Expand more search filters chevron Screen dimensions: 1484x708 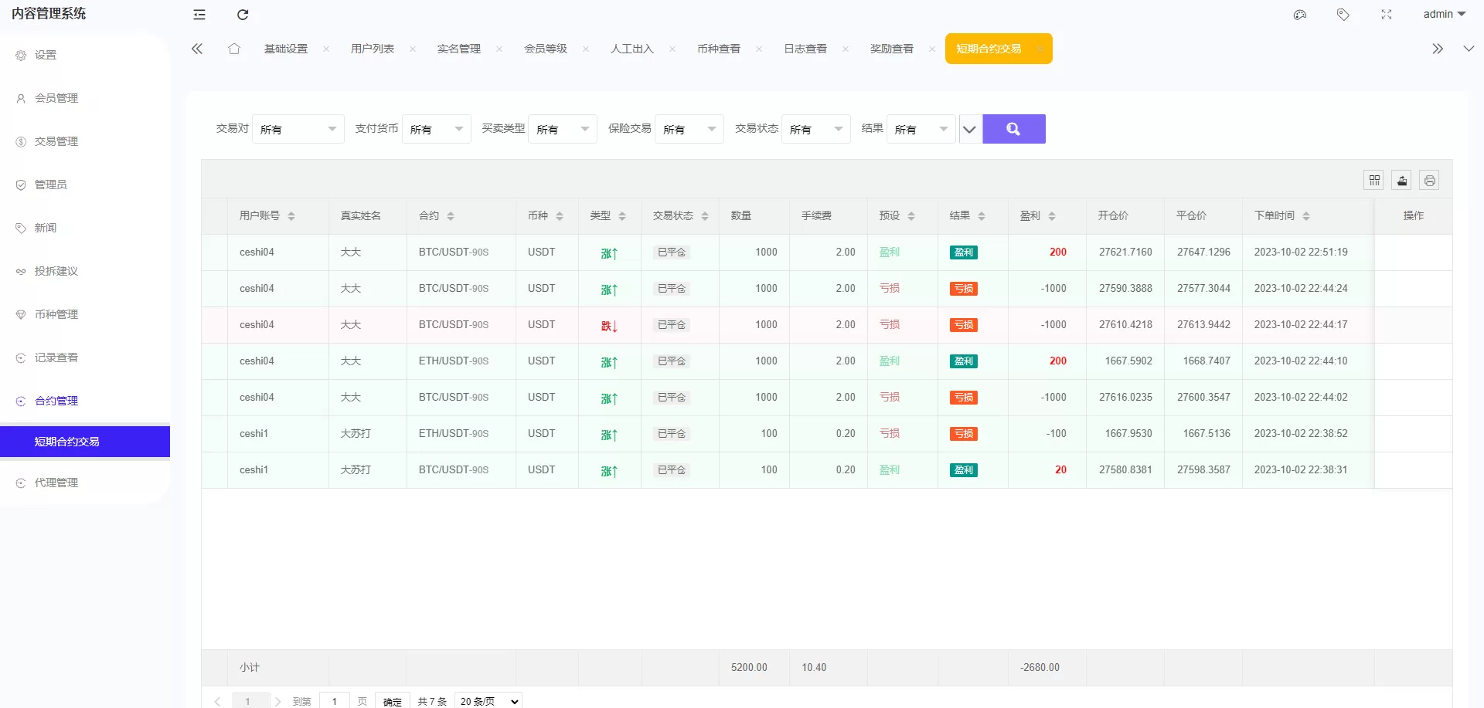click(969, 129)
